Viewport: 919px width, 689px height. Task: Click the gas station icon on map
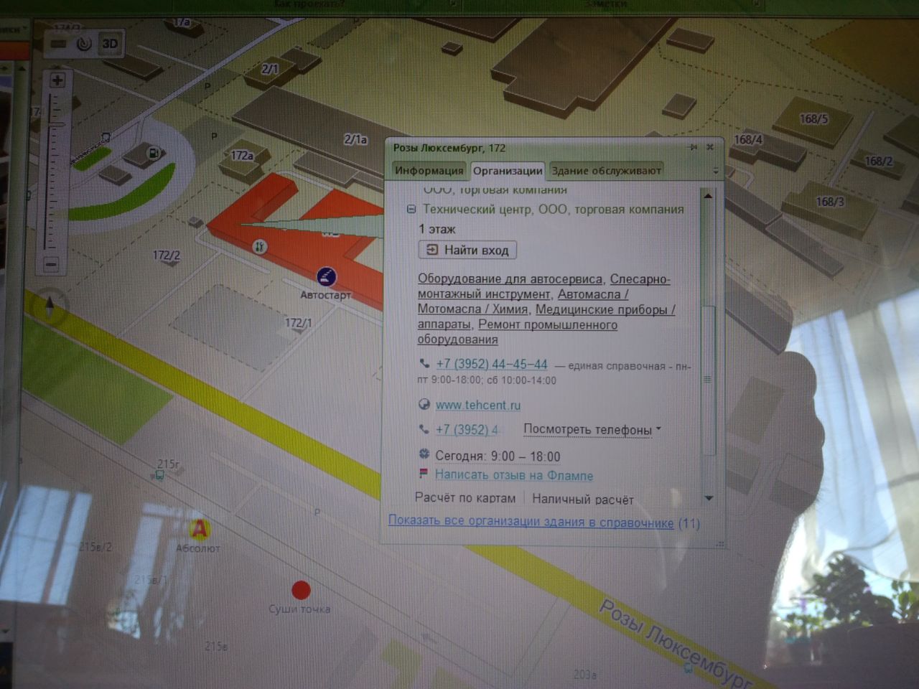click(x=153, y=153)
